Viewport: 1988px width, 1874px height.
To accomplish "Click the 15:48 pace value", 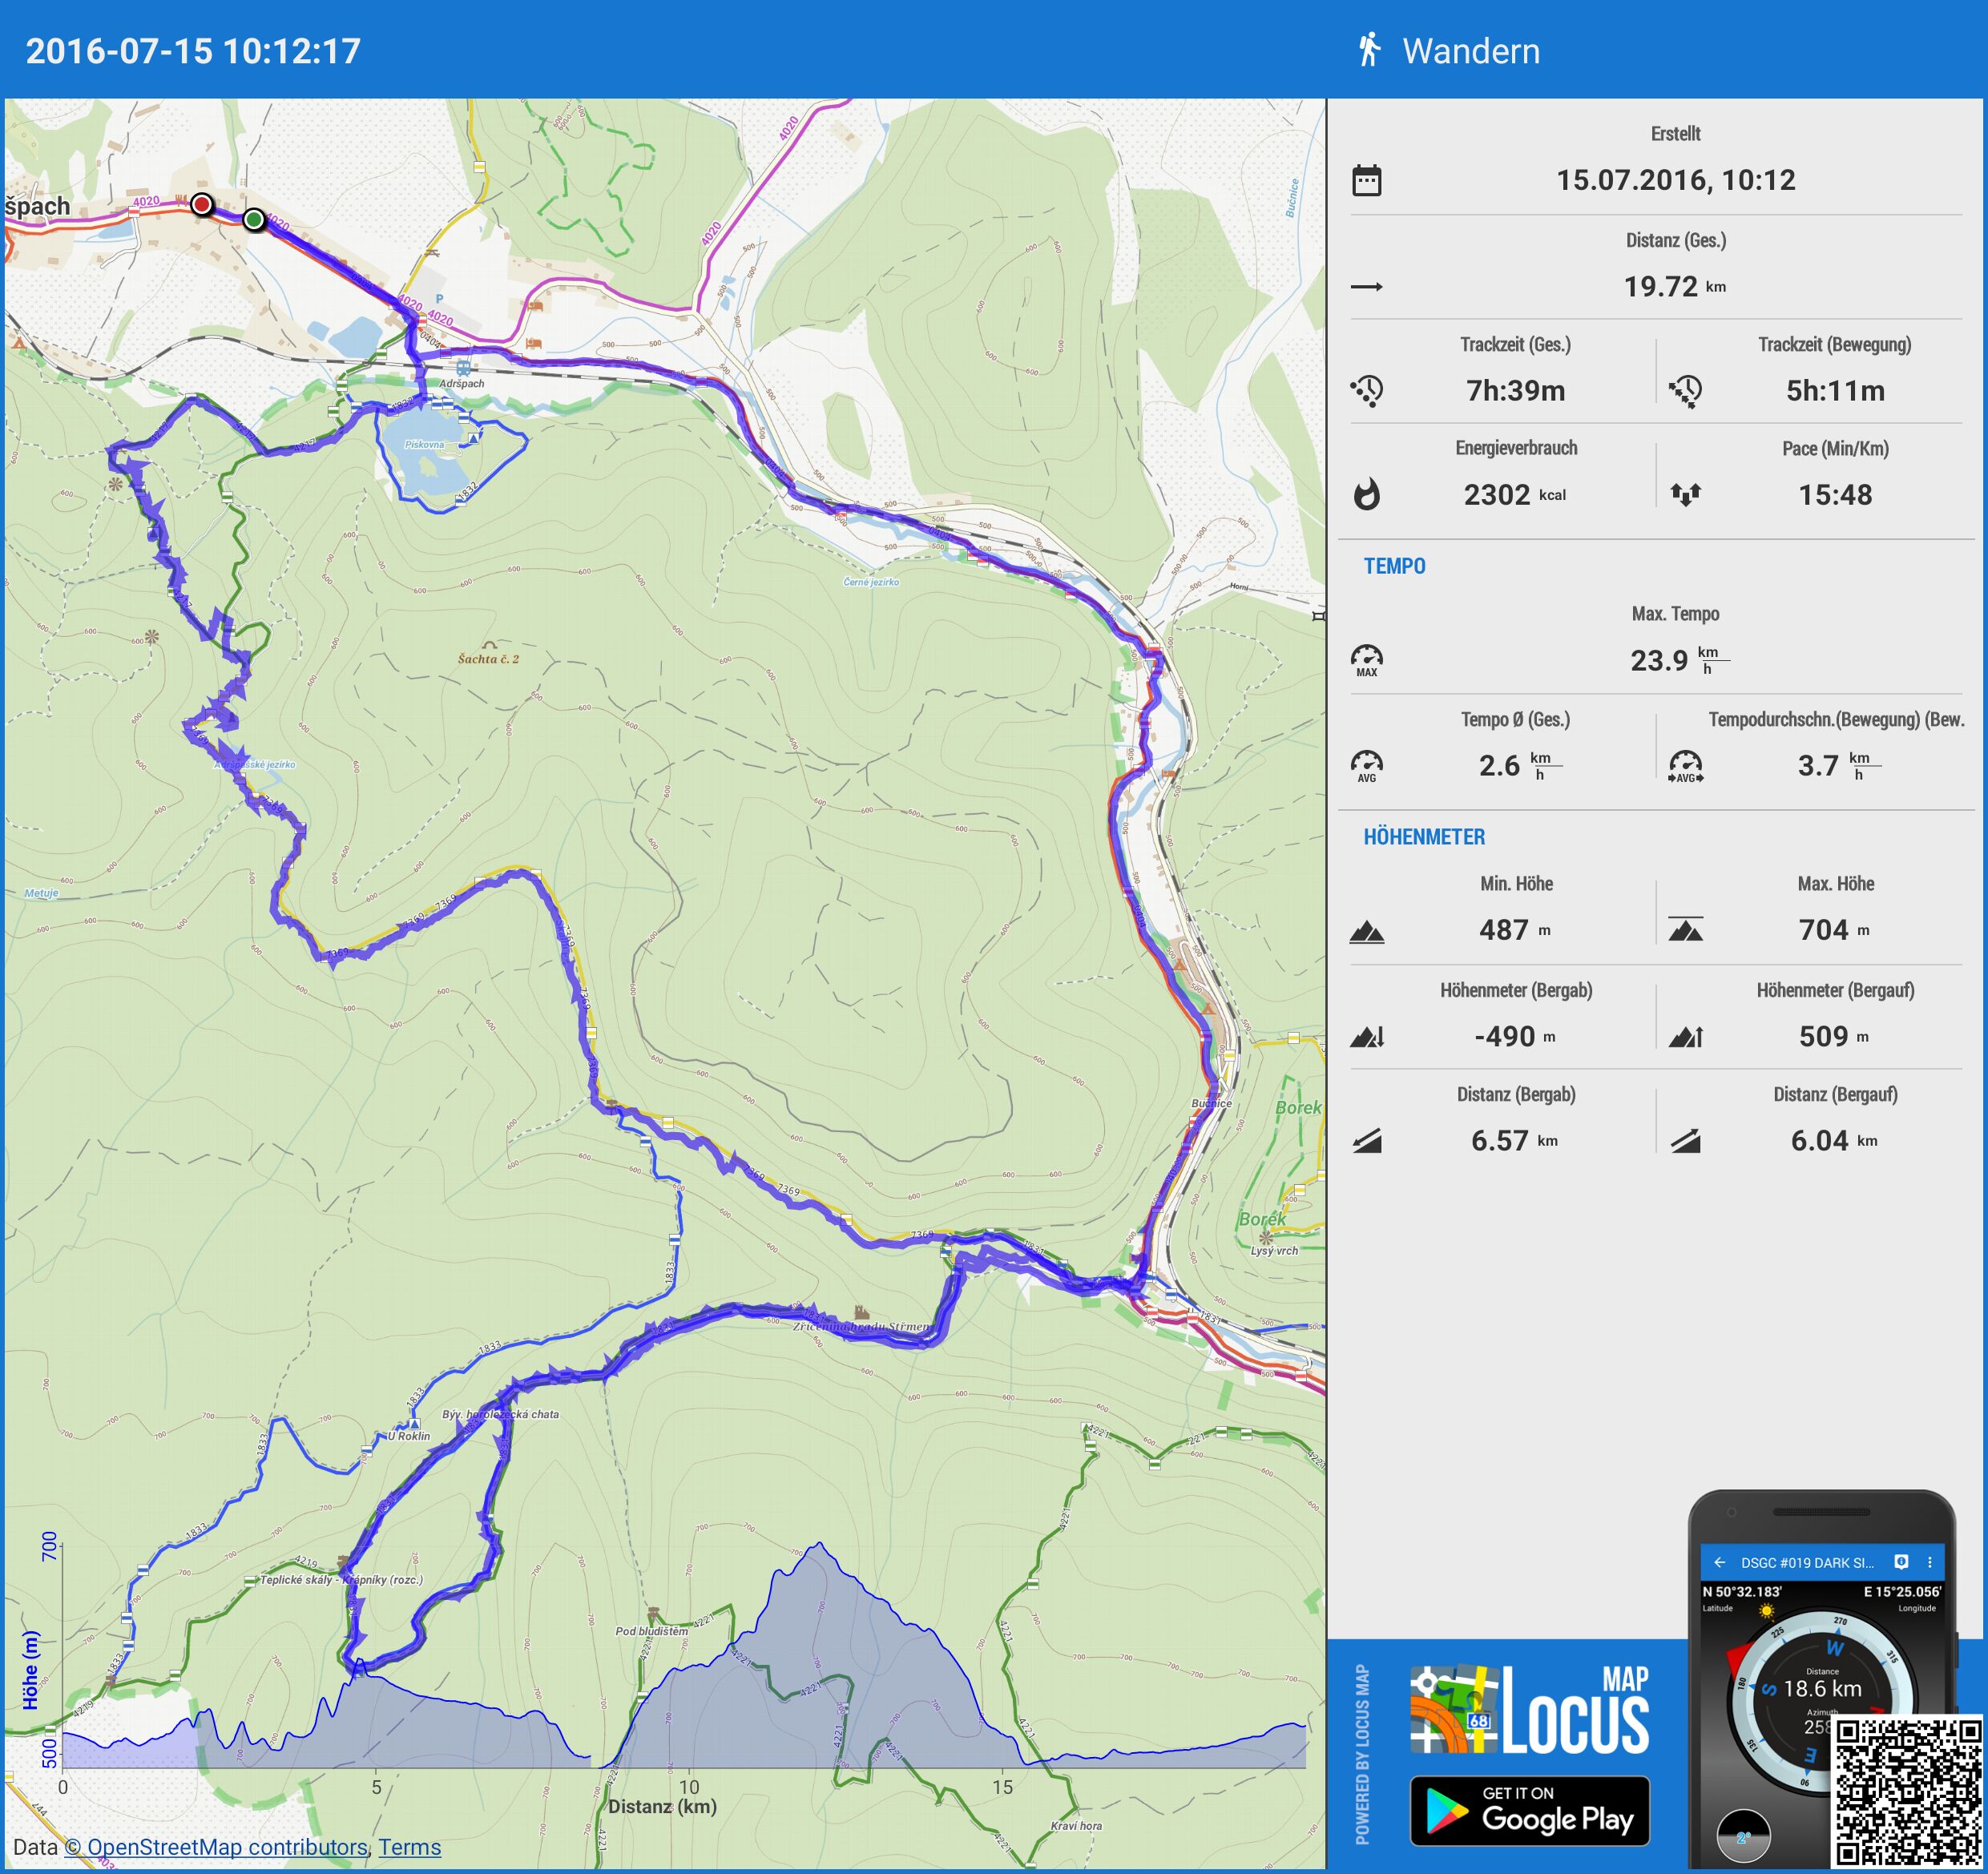I will coord(1835,494).
